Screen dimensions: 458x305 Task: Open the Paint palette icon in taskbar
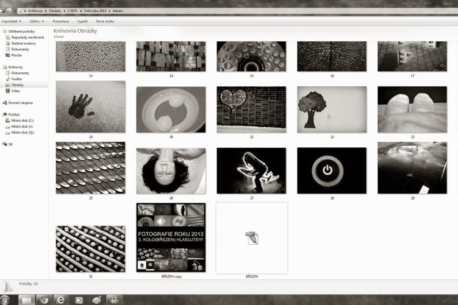click(x=96, y=300)
